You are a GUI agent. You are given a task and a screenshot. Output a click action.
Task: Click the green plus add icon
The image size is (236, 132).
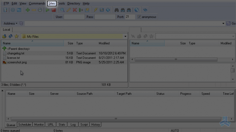click(x=28, y=10)
